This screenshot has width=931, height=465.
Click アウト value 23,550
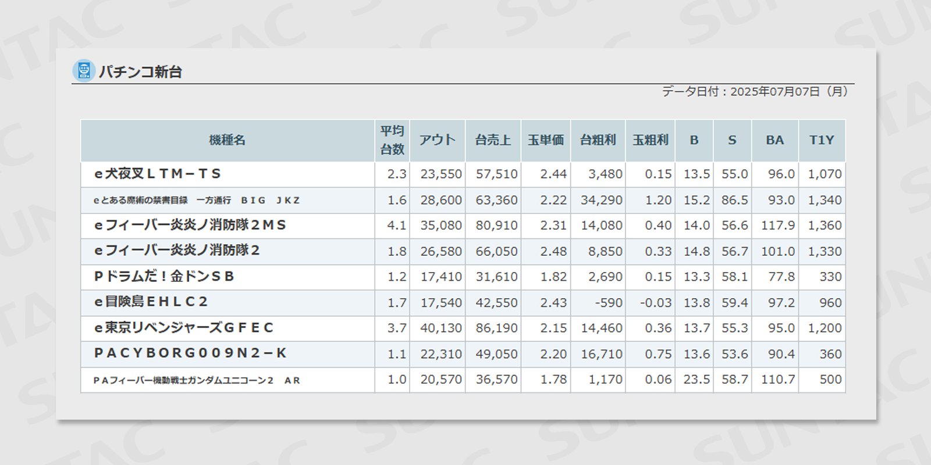coord(441,174)
